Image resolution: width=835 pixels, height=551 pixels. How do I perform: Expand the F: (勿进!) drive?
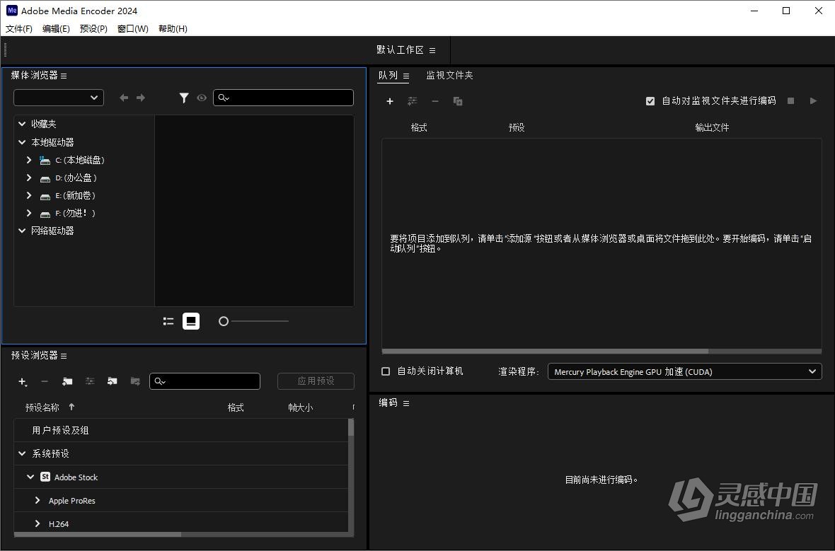tap(29, 213)
